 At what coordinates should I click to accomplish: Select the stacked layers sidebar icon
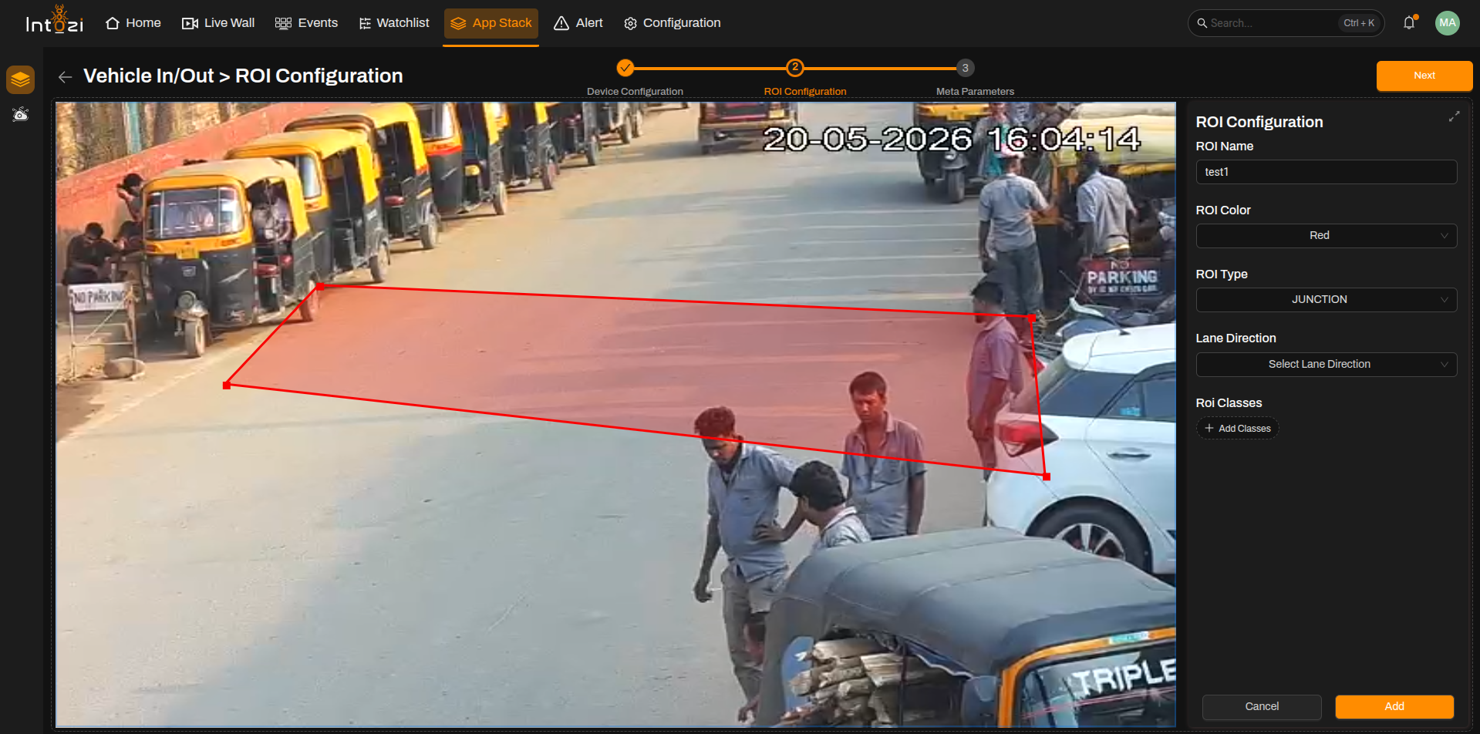click(21, 79)
